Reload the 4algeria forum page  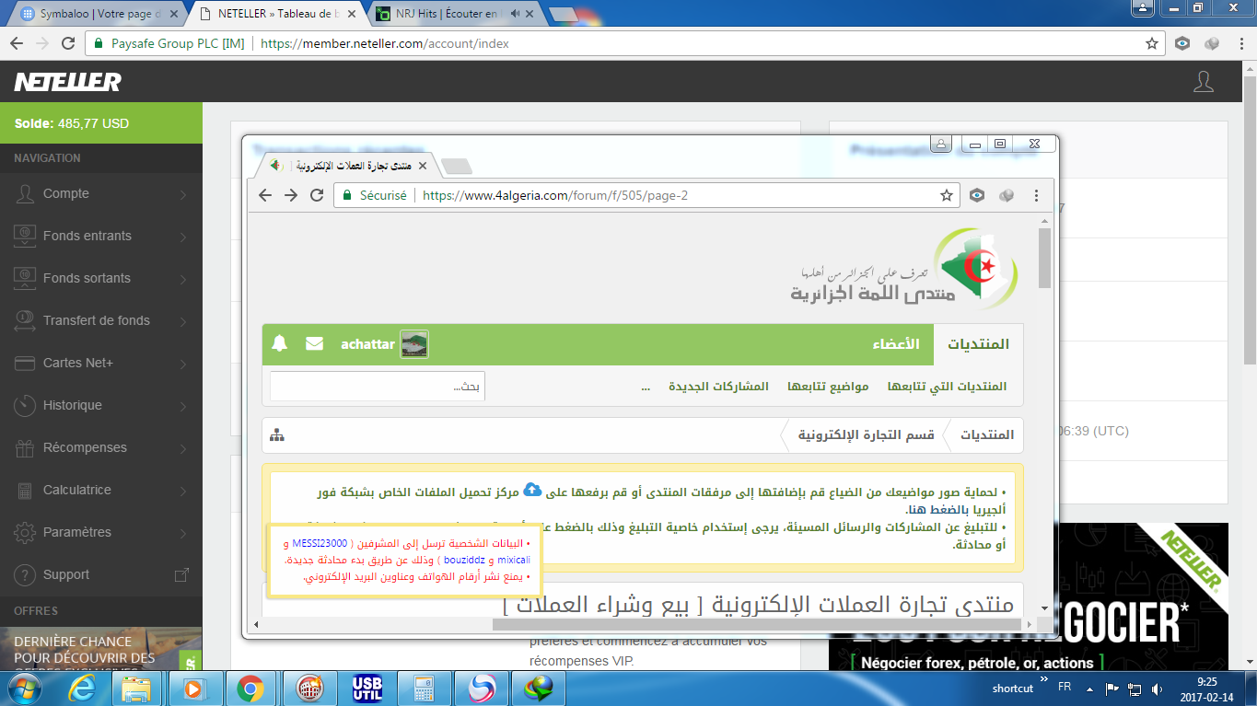click(317, 195)
